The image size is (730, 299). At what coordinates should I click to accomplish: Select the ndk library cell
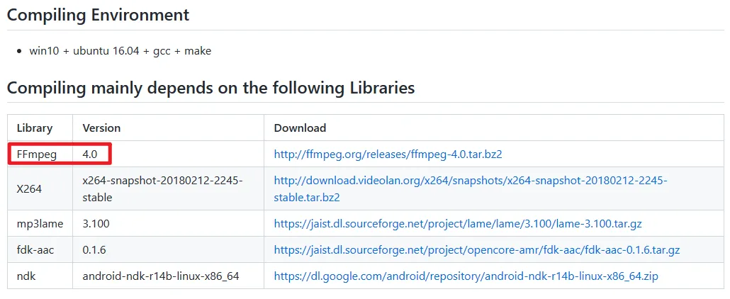[26, 276]
